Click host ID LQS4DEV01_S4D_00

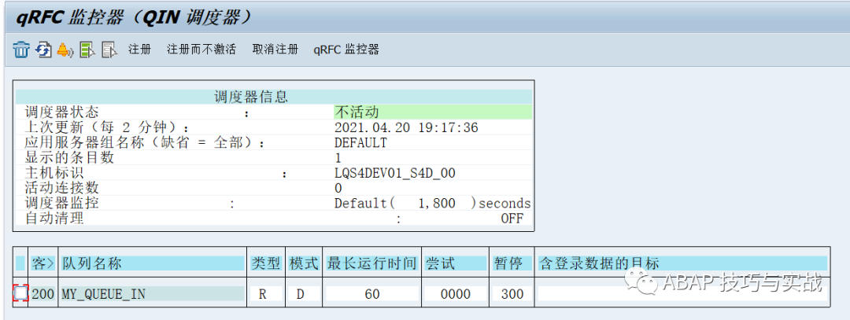[x=394, y=173]
